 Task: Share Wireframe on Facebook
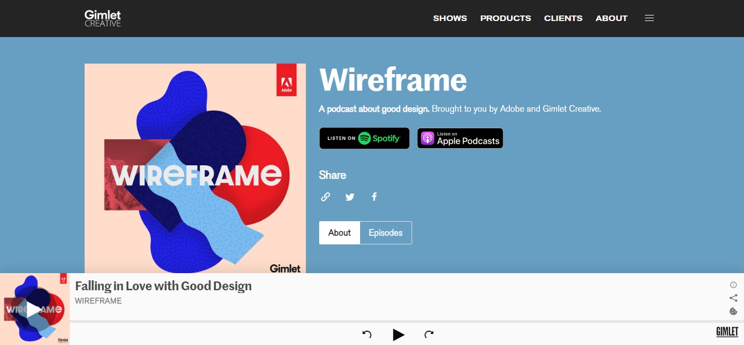[x=374, y=196]
